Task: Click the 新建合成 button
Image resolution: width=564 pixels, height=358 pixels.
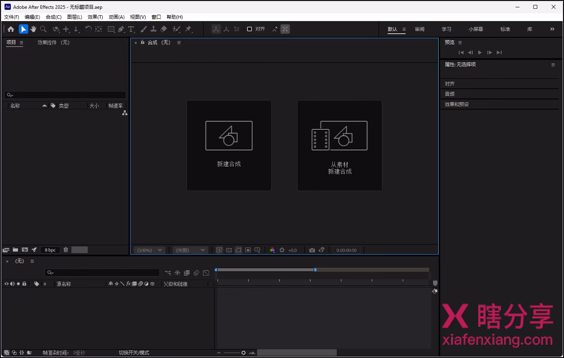Action: coord(229,145)
